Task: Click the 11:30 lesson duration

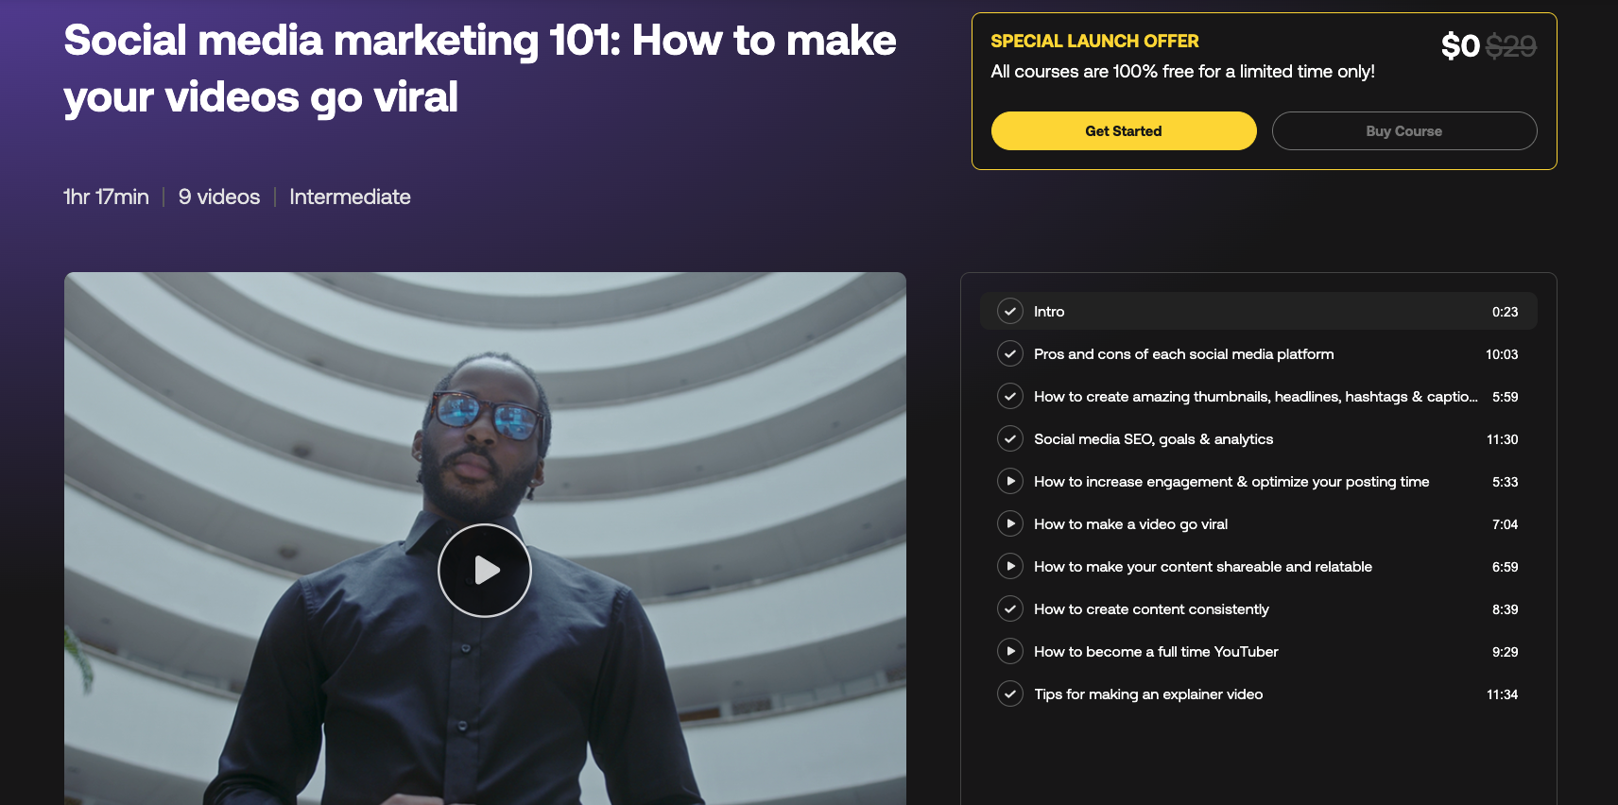Action: (1502, 439)
